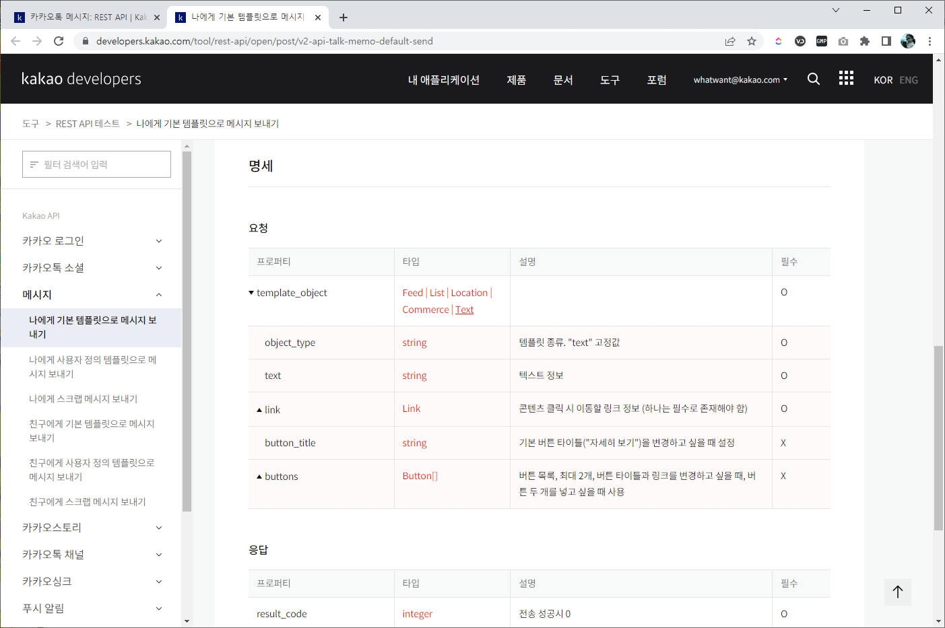Close the REST API first tab
This screenshot has width=945, height=628.
pos(157,18)
